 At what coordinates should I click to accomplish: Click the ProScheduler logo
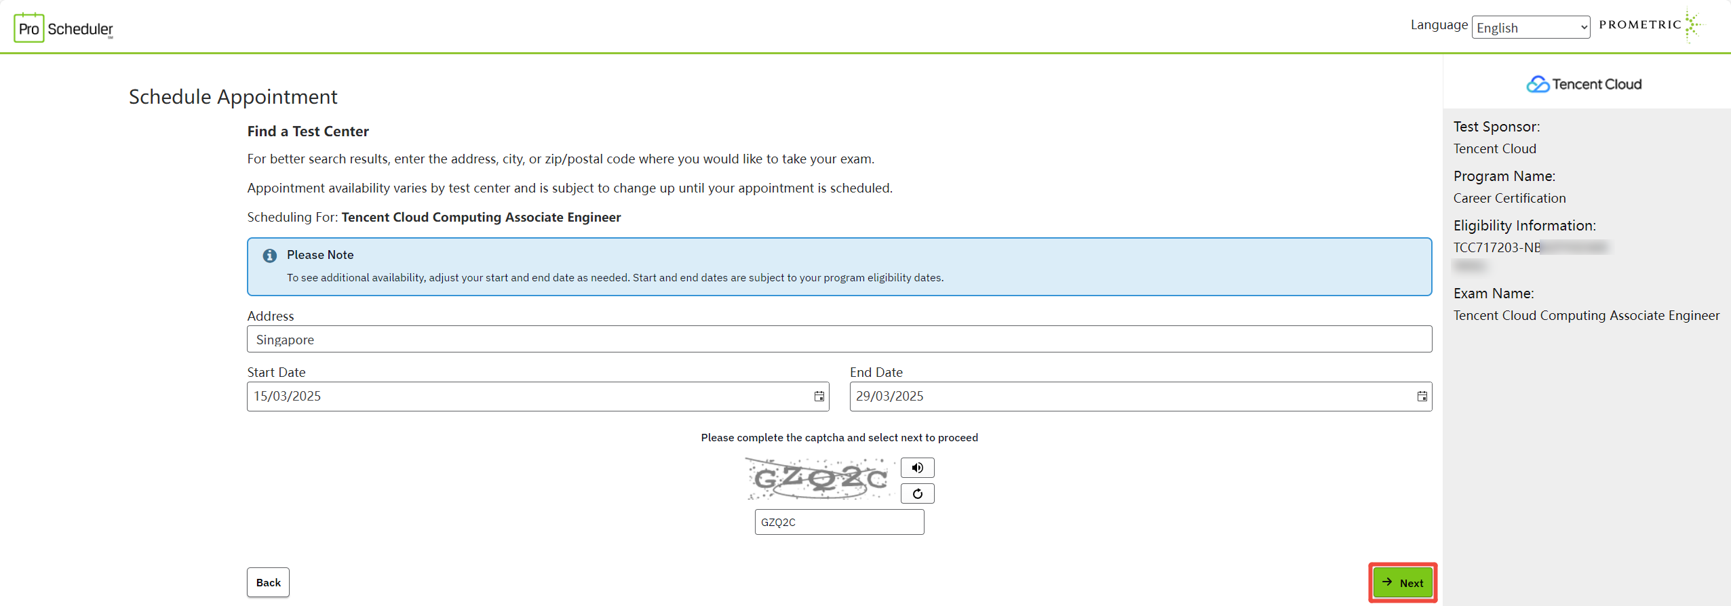pyautogui.click(x=64, y=28)
